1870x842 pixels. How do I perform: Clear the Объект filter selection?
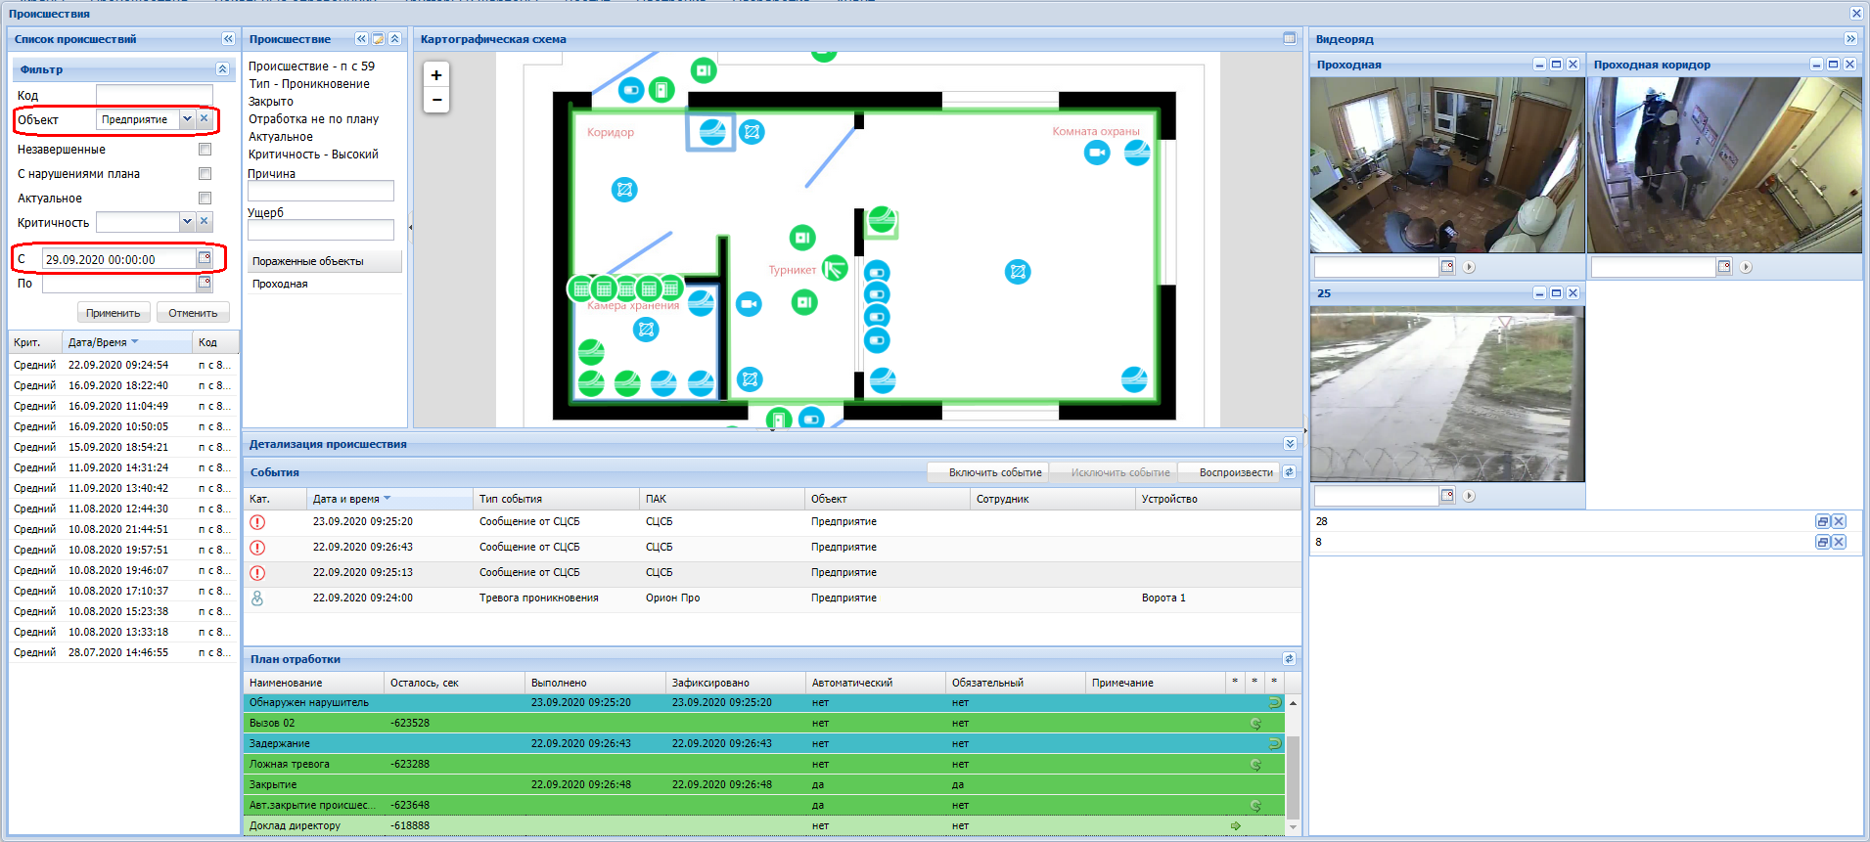click(205, 119)
